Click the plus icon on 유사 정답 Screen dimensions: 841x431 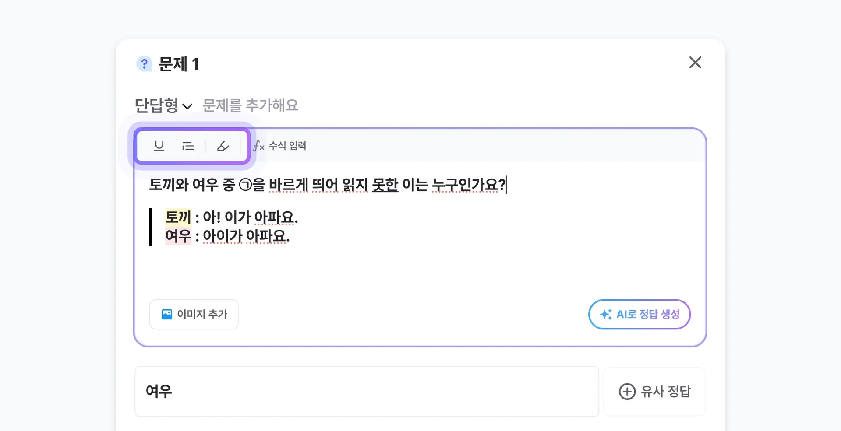click(627, 392)
